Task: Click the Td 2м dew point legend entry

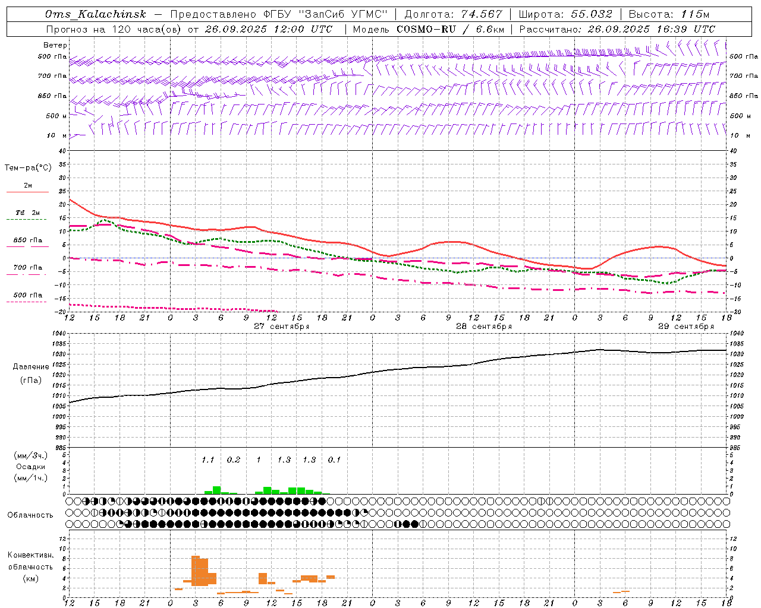Action: click(27, 213)
